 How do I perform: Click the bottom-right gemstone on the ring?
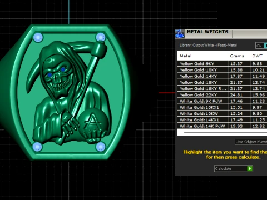pyautogui.click(x=100, y=147)
